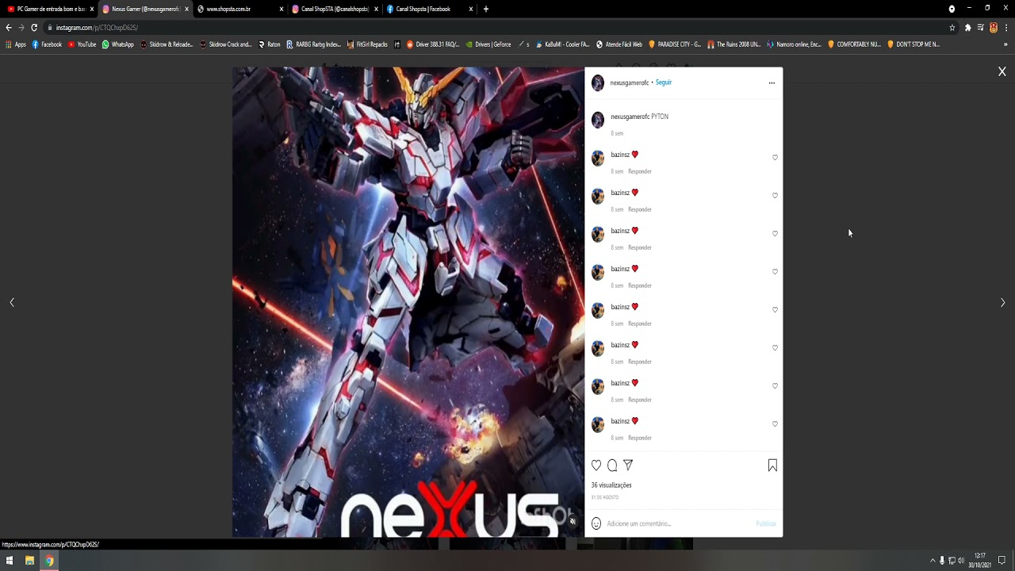Open the Chrome profile avatar
Image resolution: width=1015 pixels, height=571 pixels.
993,28
